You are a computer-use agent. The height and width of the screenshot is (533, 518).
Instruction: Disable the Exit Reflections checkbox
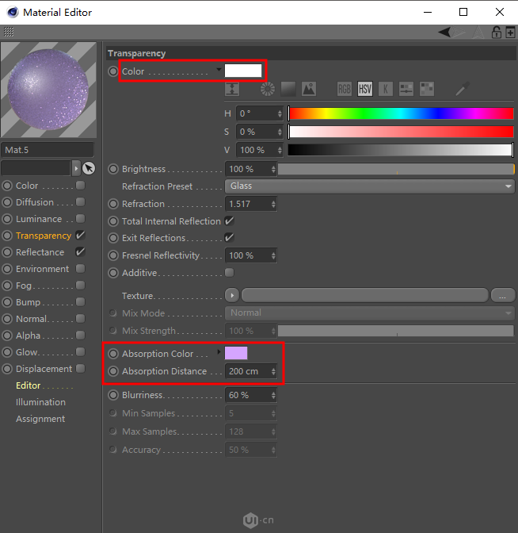pyautogui.click(x=230, y=238)
